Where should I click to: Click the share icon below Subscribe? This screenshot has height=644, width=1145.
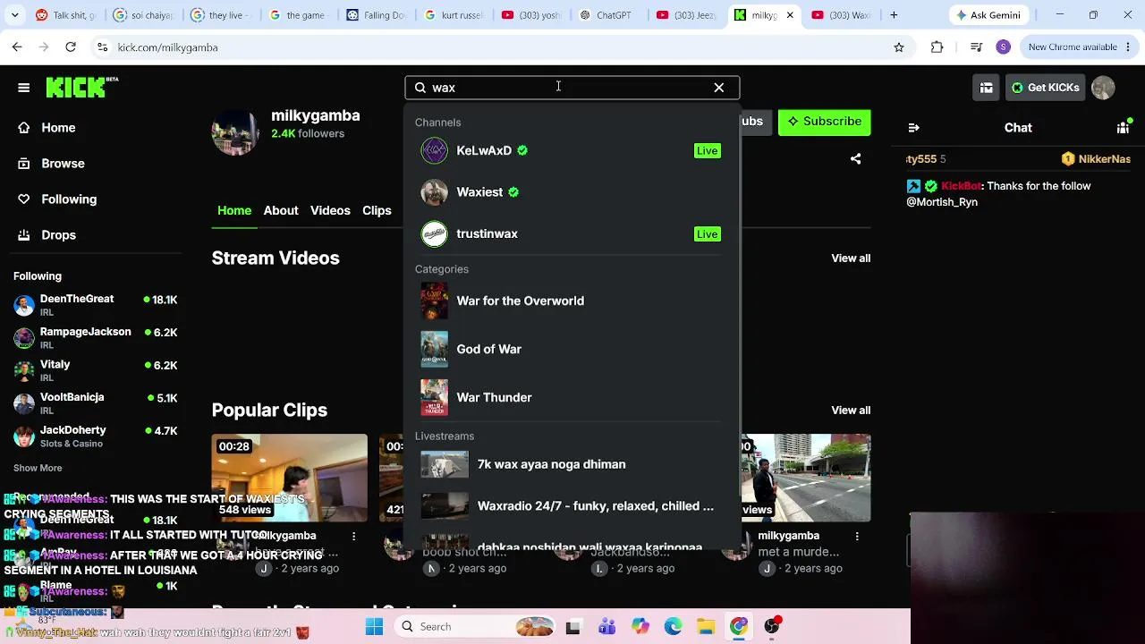(x=856, y=159)
